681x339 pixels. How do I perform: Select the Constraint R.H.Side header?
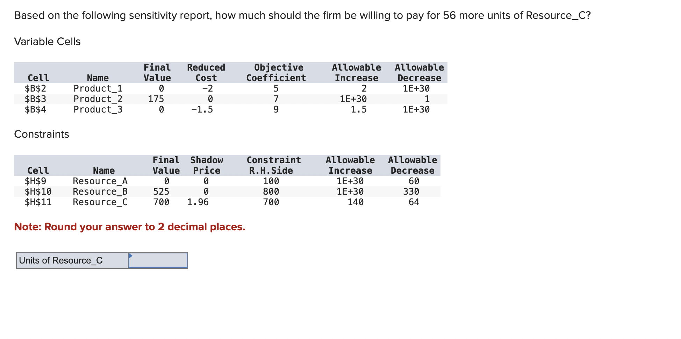click(x=273, y=165)
